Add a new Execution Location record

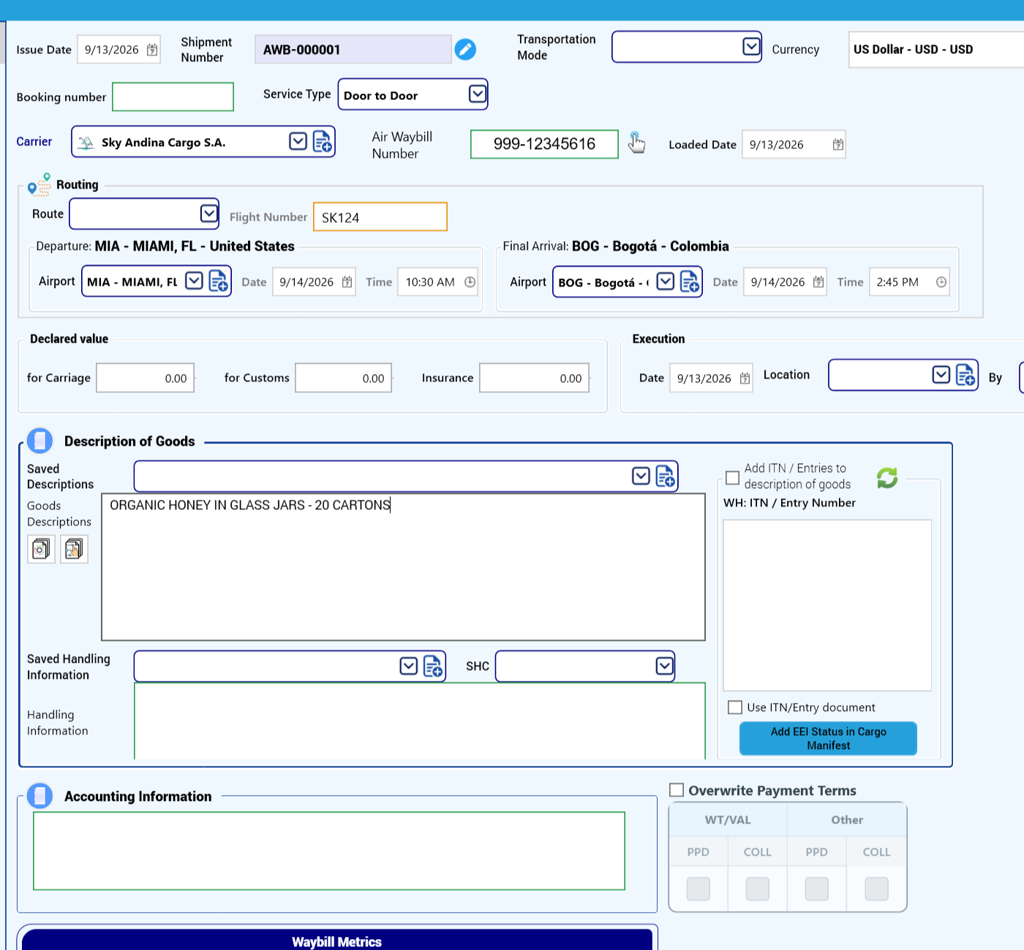click(x=965, y=375)
